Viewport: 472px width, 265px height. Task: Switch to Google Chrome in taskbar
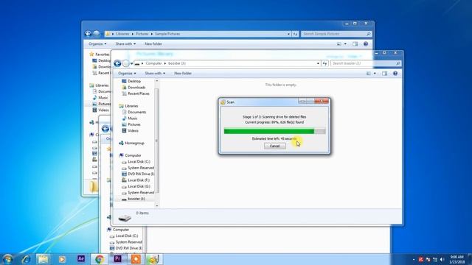pos(100,259)
